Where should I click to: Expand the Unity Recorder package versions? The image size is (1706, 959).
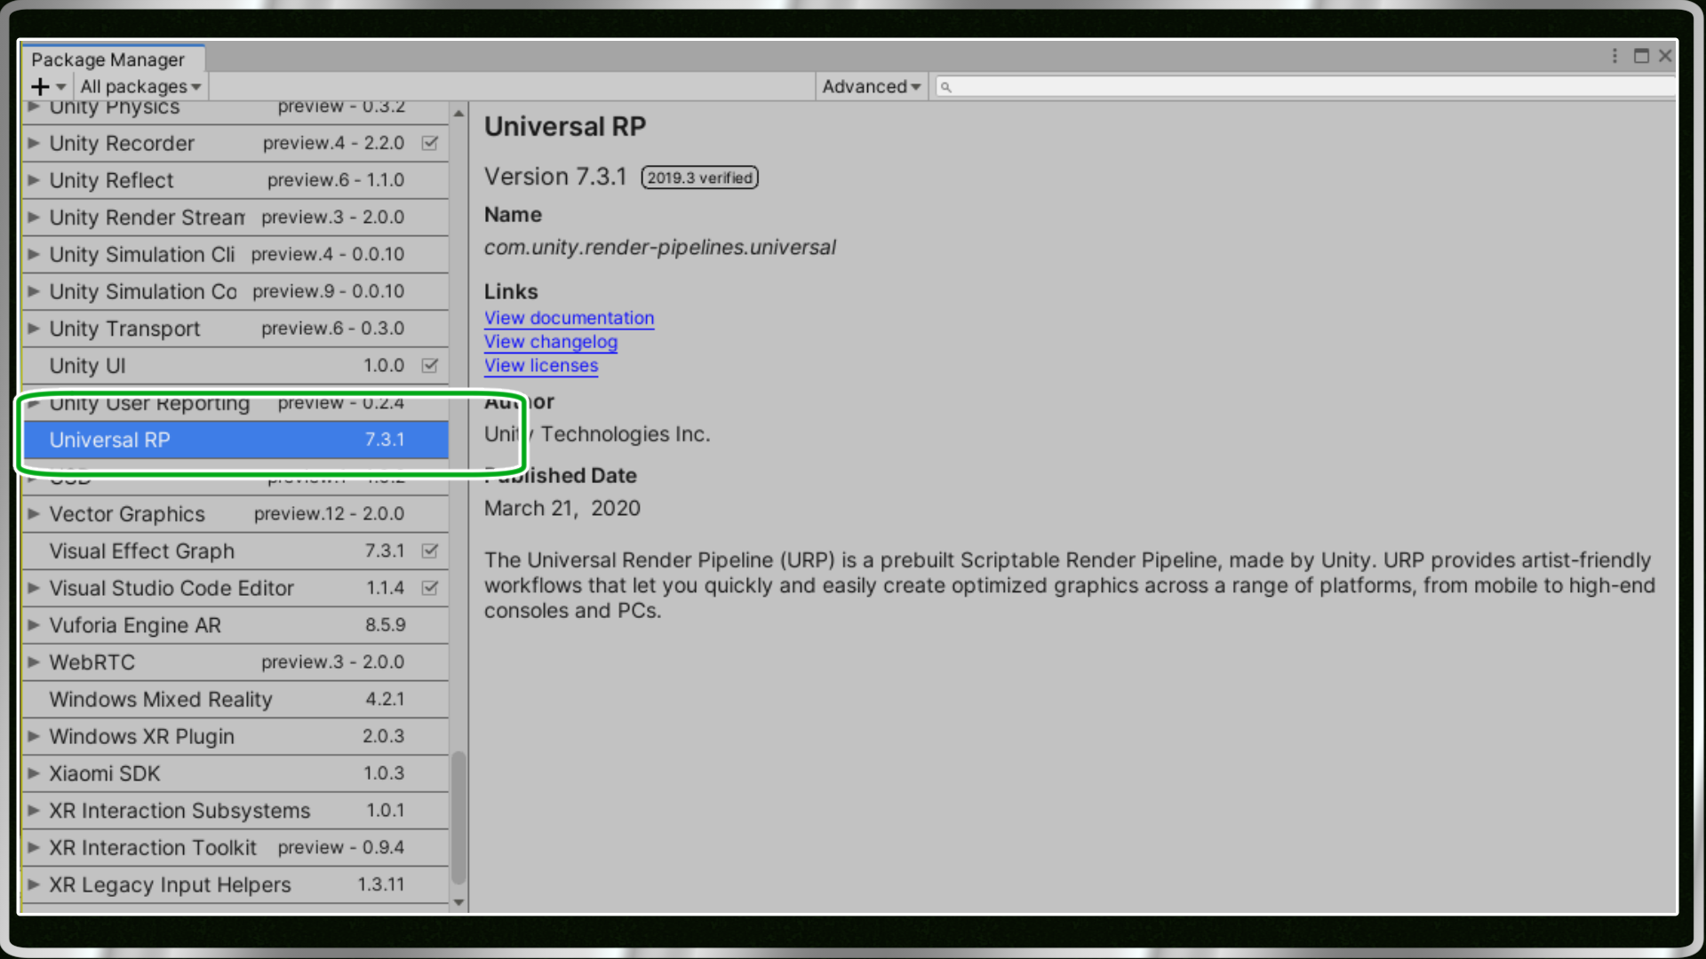click(x=33, y=143)
